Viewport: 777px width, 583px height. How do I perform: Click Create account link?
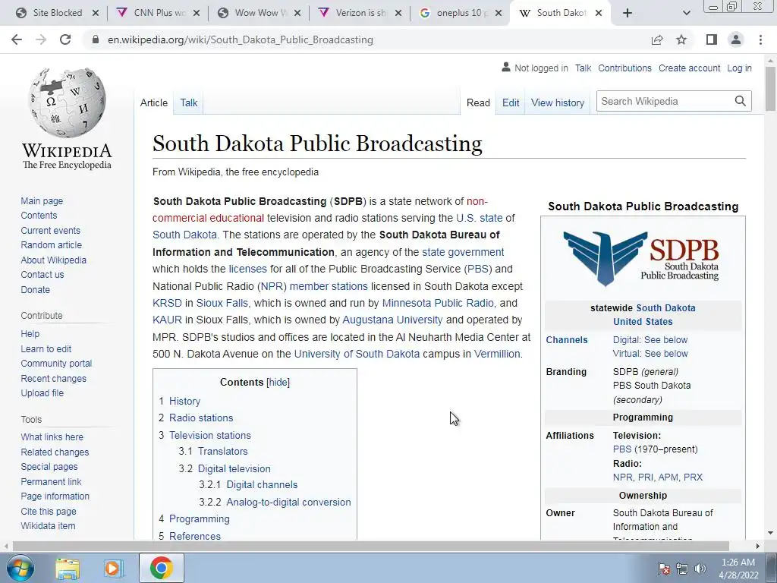pos(689,68)
